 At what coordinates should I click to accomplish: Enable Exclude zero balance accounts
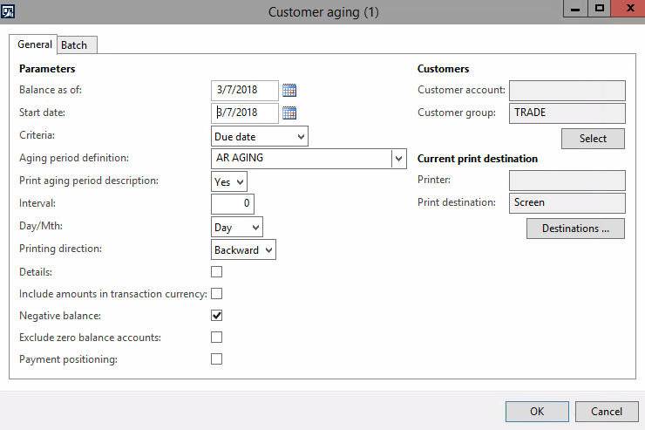pyautogui.click(x=216, y=338)
